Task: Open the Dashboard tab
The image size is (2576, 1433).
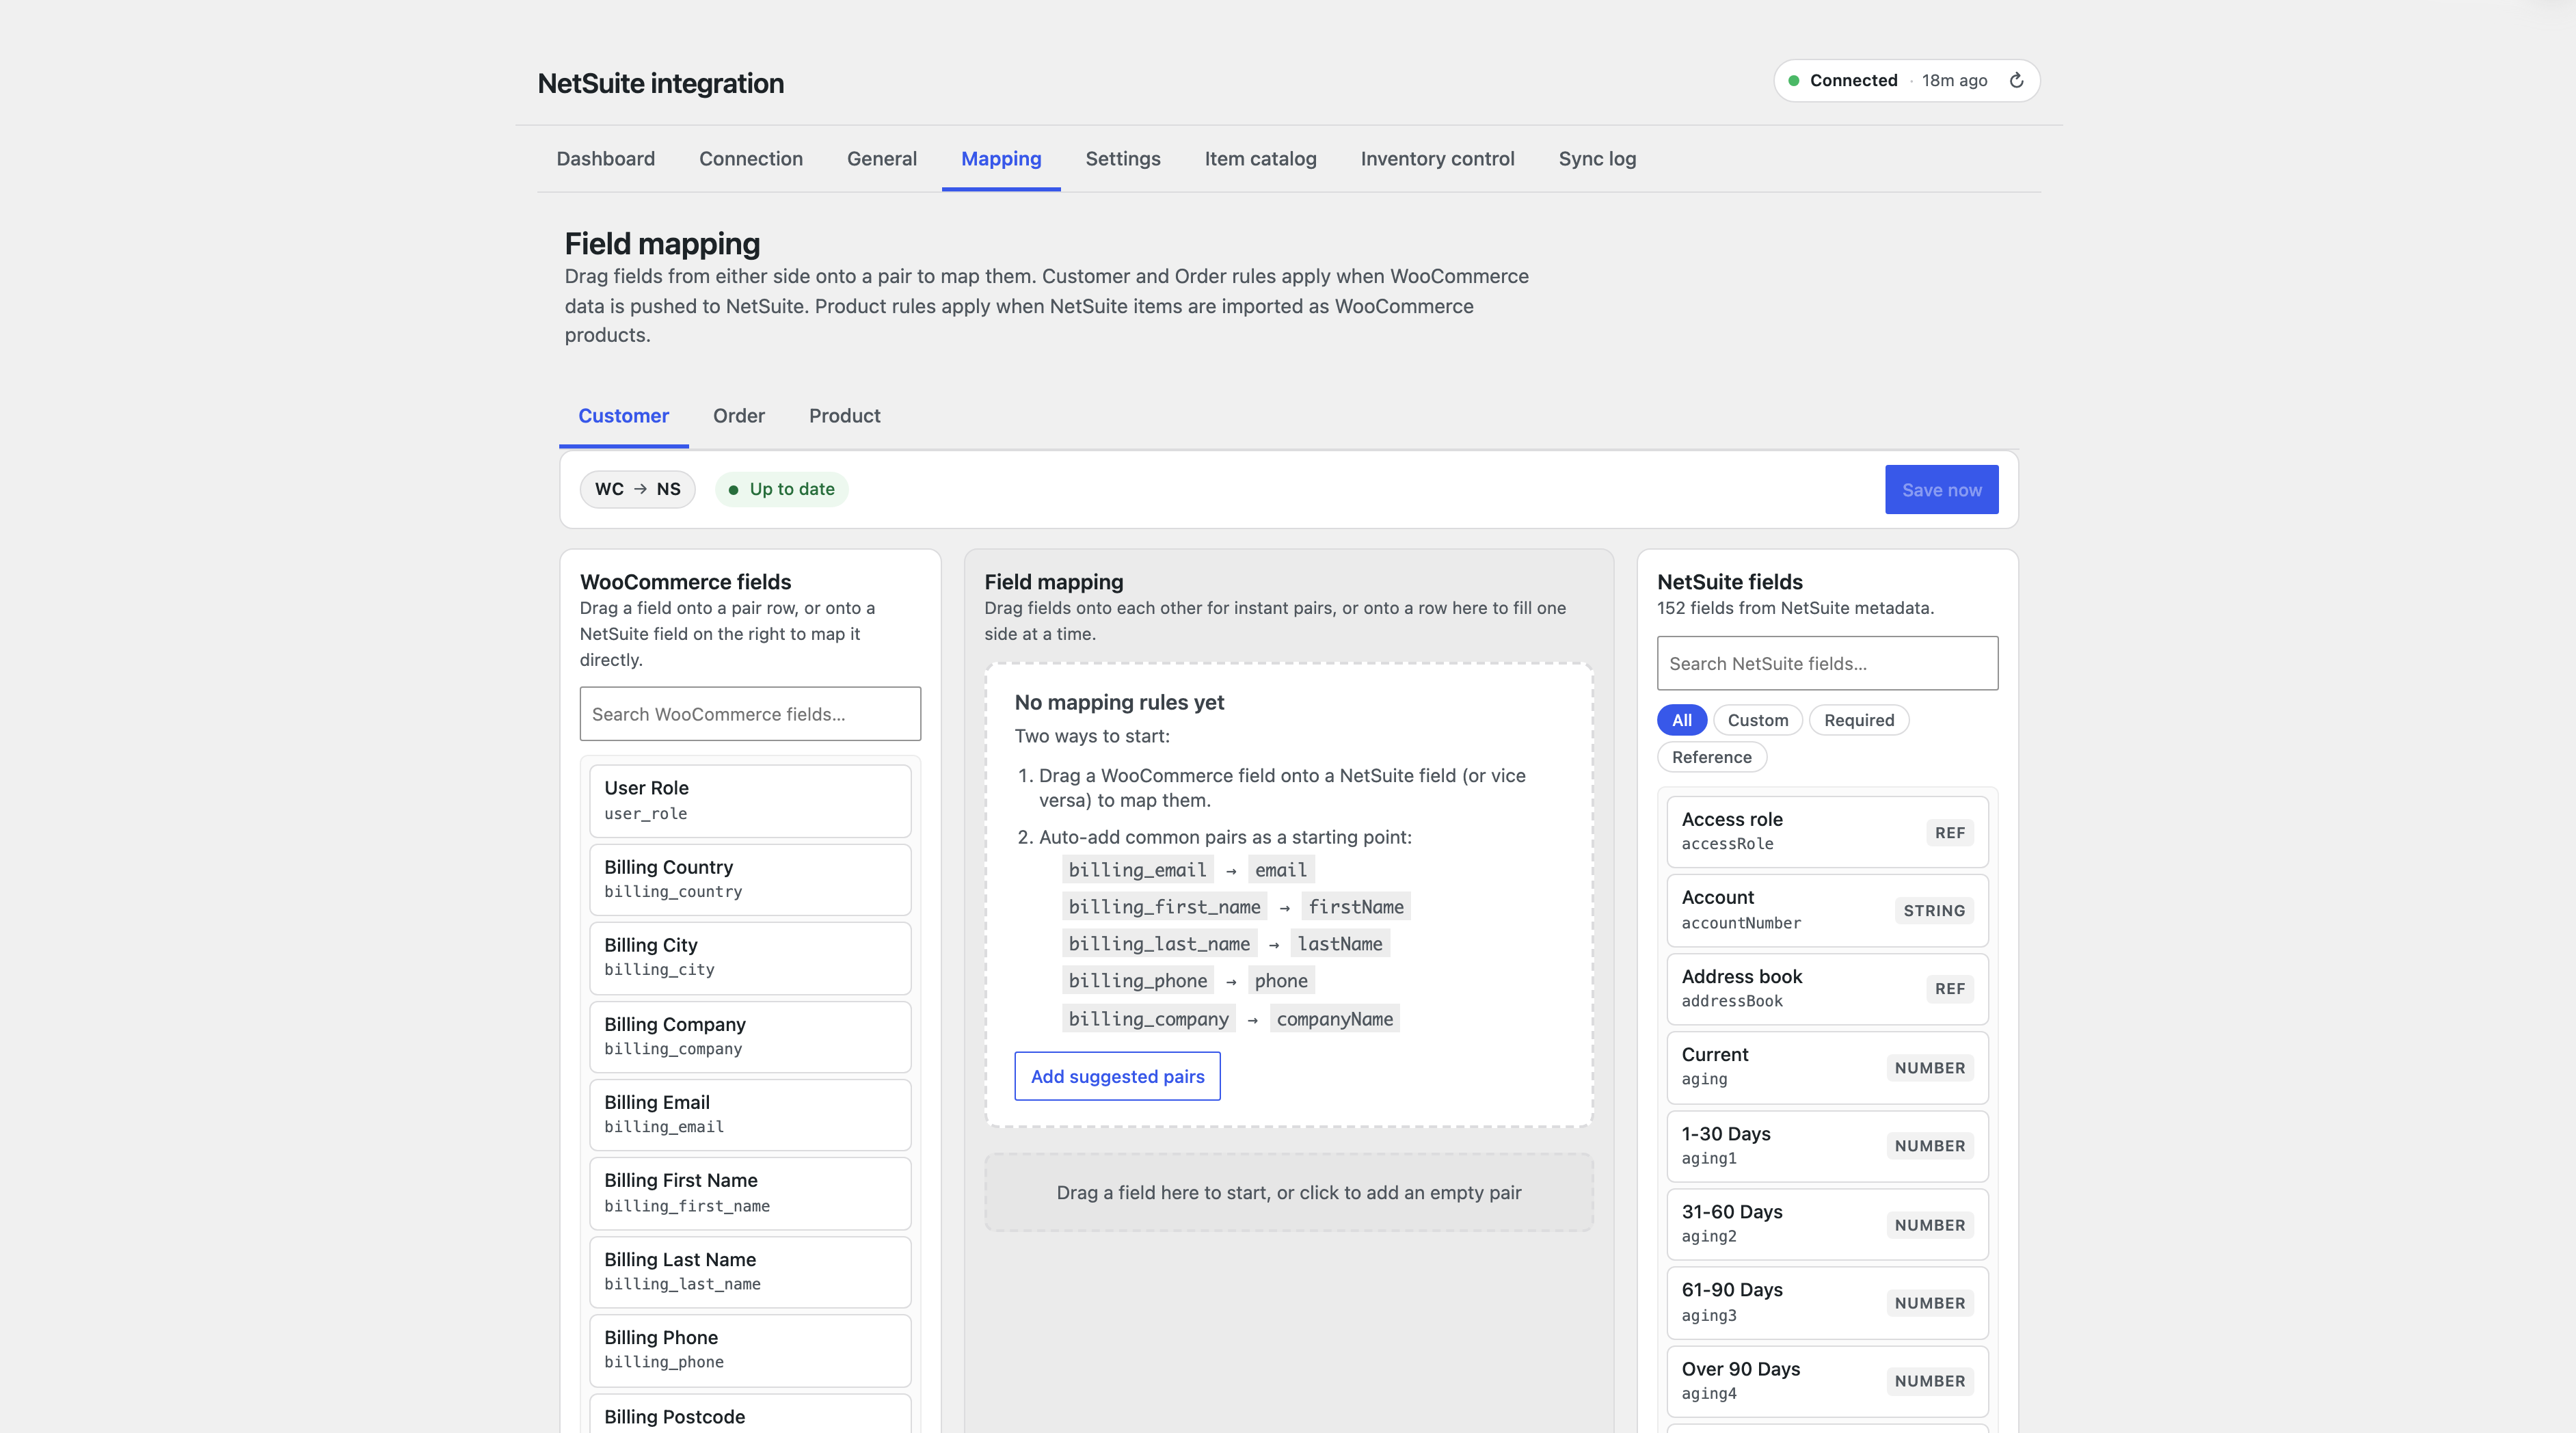Action: click(605, 159)
